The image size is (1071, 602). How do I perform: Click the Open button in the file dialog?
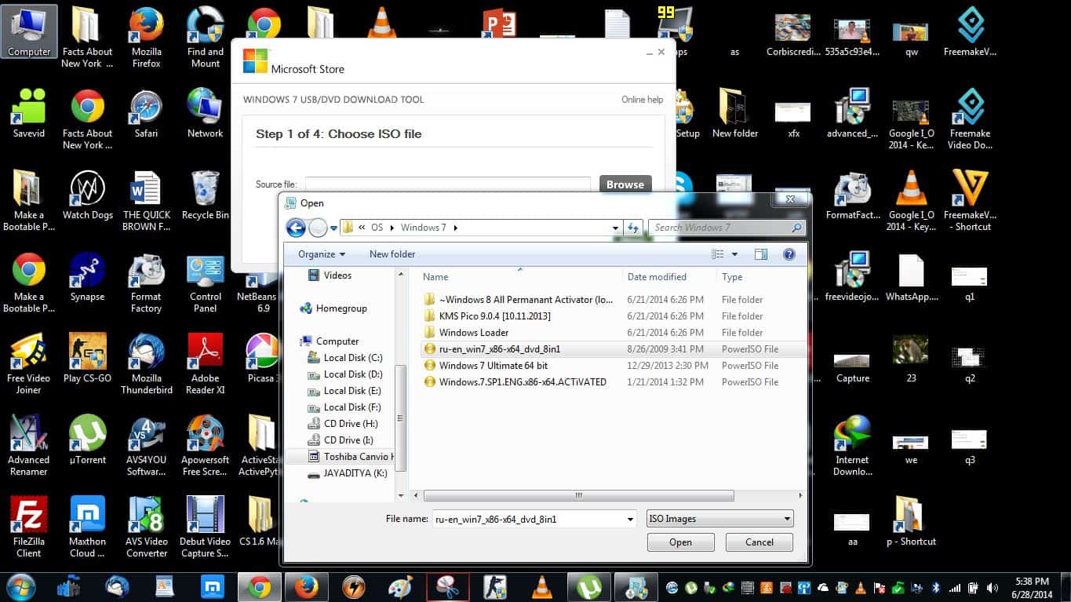point(680,542)
